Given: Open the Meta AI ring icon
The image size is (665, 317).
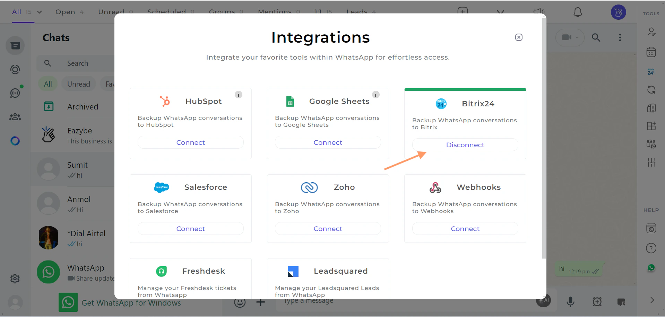Looking at the screenshot, I should click(15, 141).
